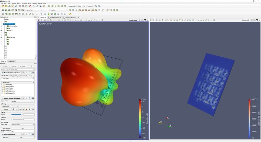This screenshot has height=142, width=261.
Task: Toggle visibility eye for Solid_1
Action: click(1, 31)
